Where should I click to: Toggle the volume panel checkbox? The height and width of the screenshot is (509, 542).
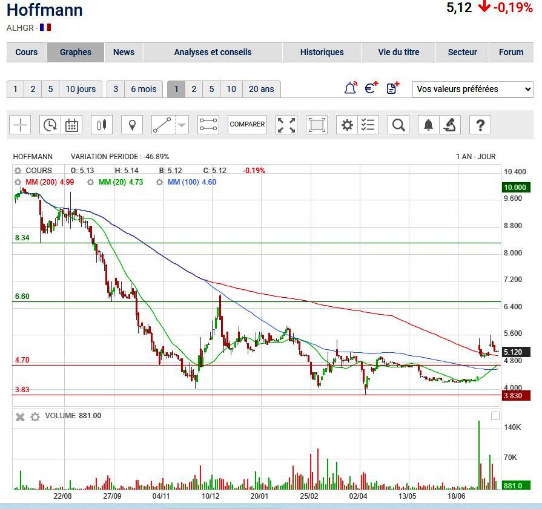tap(495, 416)
